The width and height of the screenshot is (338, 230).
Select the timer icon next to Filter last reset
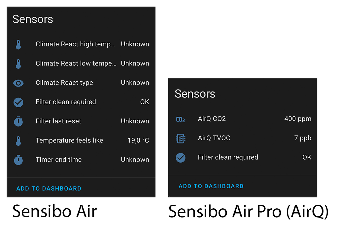[x=18, y=121]
